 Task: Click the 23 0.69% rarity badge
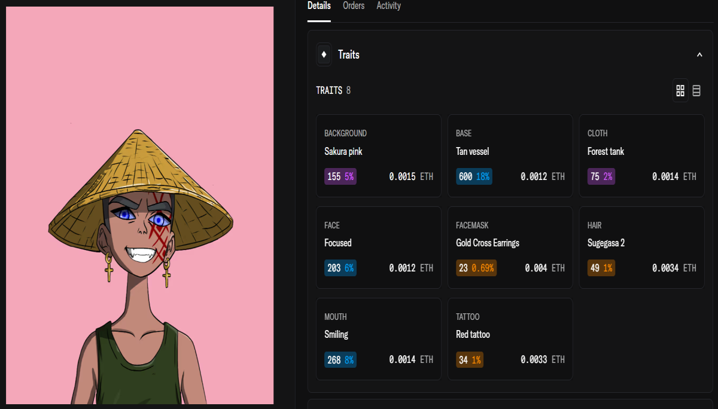(476, 268)
